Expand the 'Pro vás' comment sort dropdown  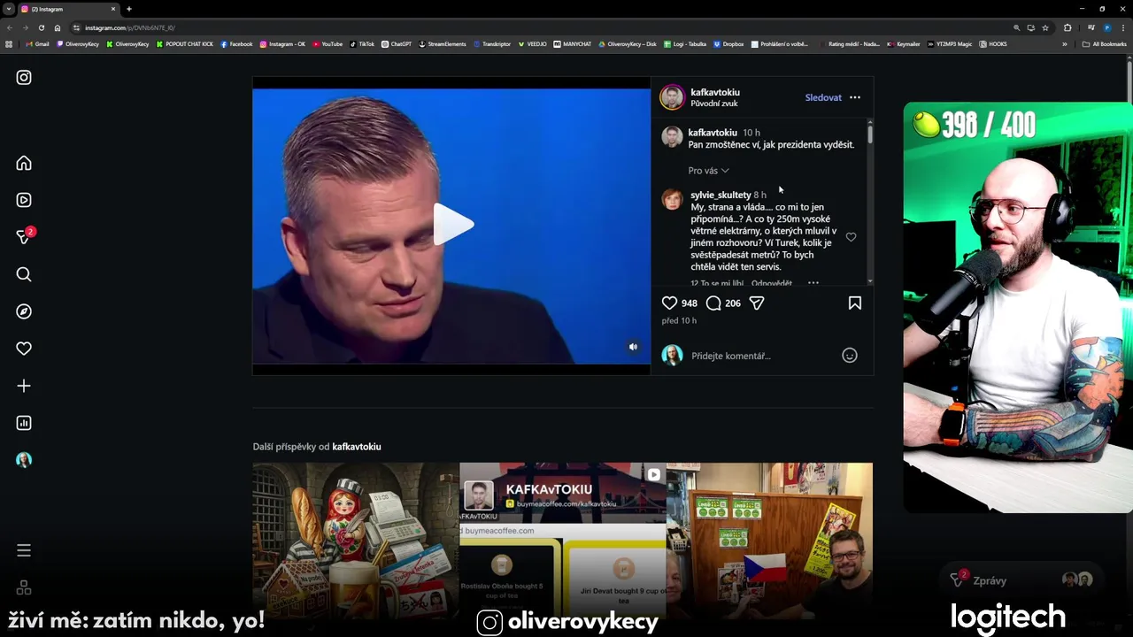click(708, 171)
